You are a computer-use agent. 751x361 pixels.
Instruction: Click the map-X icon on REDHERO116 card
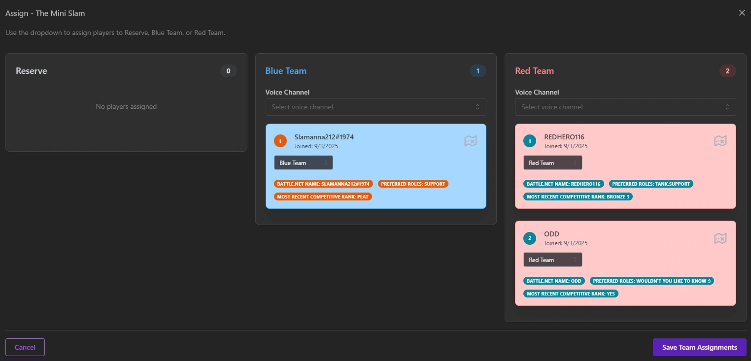coord(720,141)
